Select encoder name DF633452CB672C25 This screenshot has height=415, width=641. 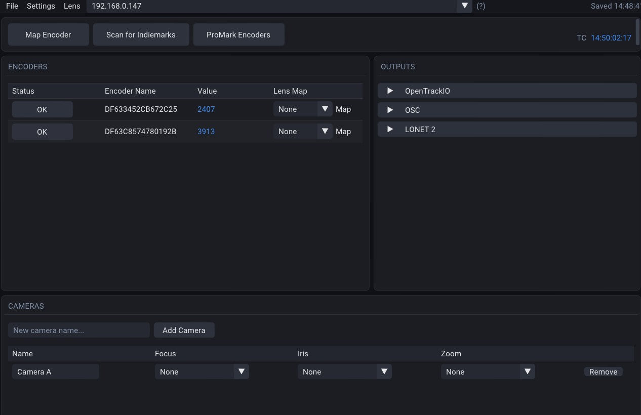tap(141, 109)
